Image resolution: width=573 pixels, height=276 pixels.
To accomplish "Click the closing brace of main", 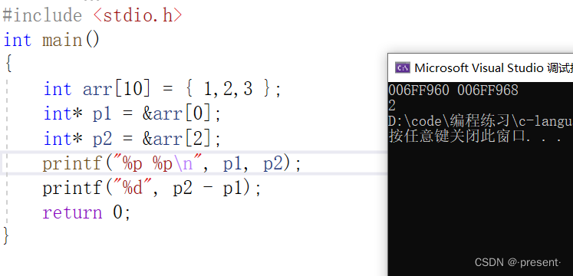I will (x=6, y=235).
